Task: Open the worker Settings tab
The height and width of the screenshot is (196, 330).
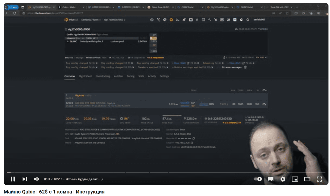Action: 164,76
